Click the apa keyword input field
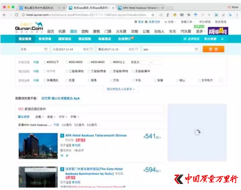241x190 pixels. click(x=171, y=49)
